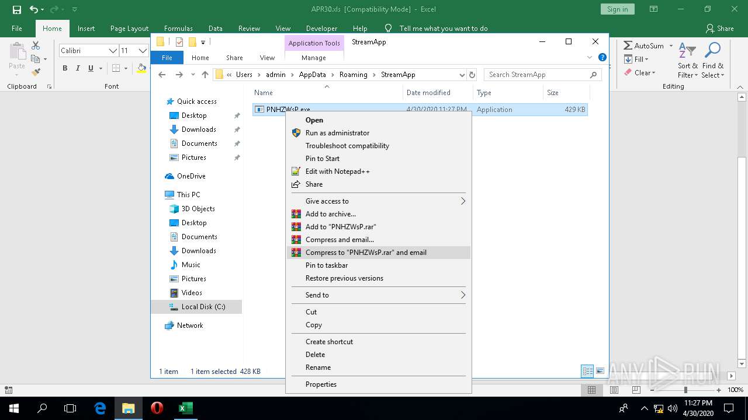Open OneDrive in navigation pane

pyautogui.click(x=191, y=176)
